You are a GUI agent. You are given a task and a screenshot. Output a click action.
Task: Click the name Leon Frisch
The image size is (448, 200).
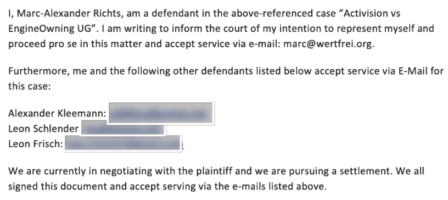click(x=36, y=143)
